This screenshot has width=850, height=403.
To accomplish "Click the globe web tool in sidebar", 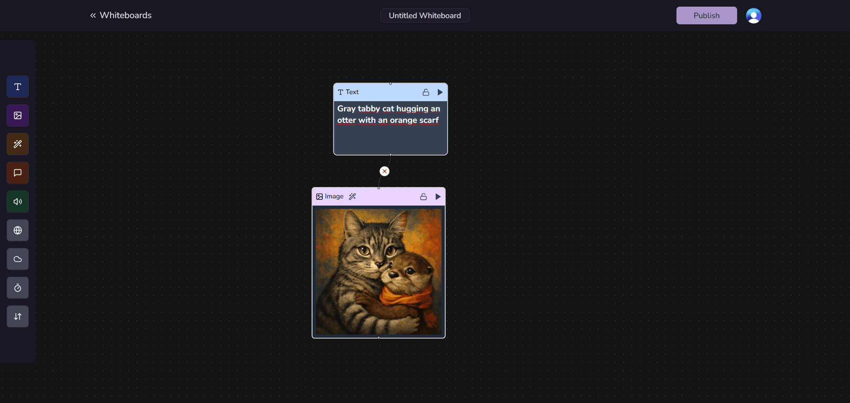I will 18,230.
